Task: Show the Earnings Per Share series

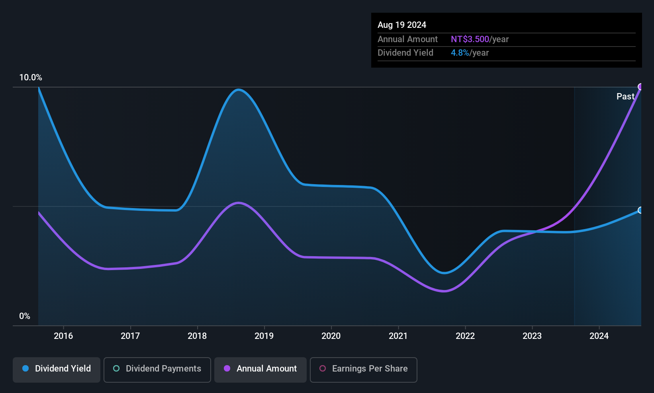Action: [x=364, y=370]
